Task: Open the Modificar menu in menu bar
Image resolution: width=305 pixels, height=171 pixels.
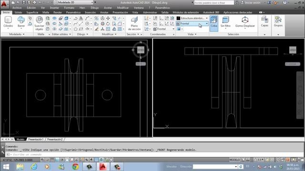Action: click(x=123, y=8)
